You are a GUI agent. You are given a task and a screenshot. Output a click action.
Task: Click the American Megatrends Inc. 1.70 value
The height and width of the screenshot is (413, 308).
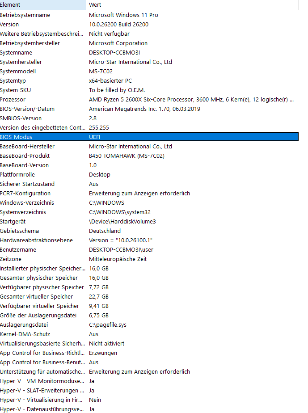tap(144, 109)
